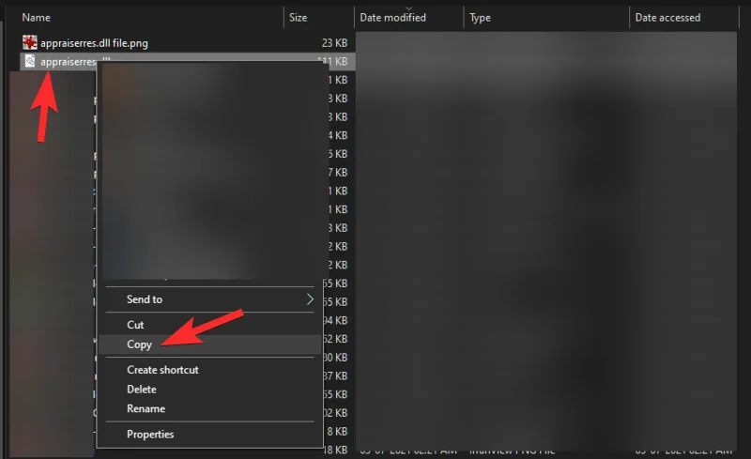
Task: Choose Cut from the context menu
Action: [209, 325]
